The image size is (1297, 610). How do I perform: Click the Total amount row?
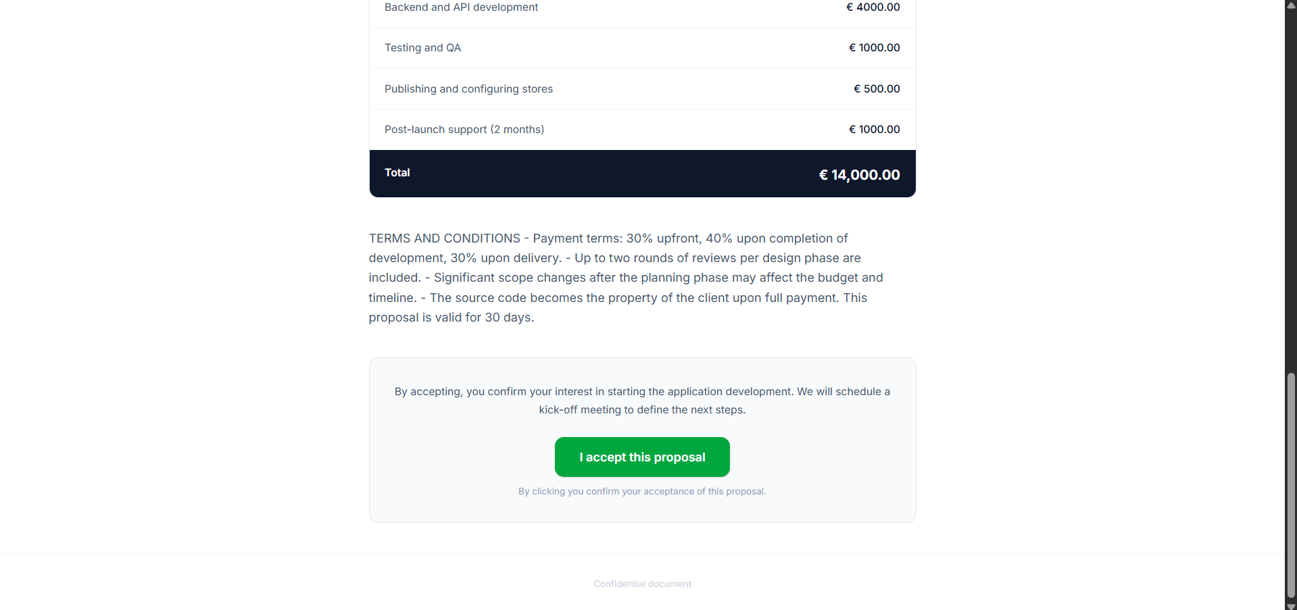[641, 173]
